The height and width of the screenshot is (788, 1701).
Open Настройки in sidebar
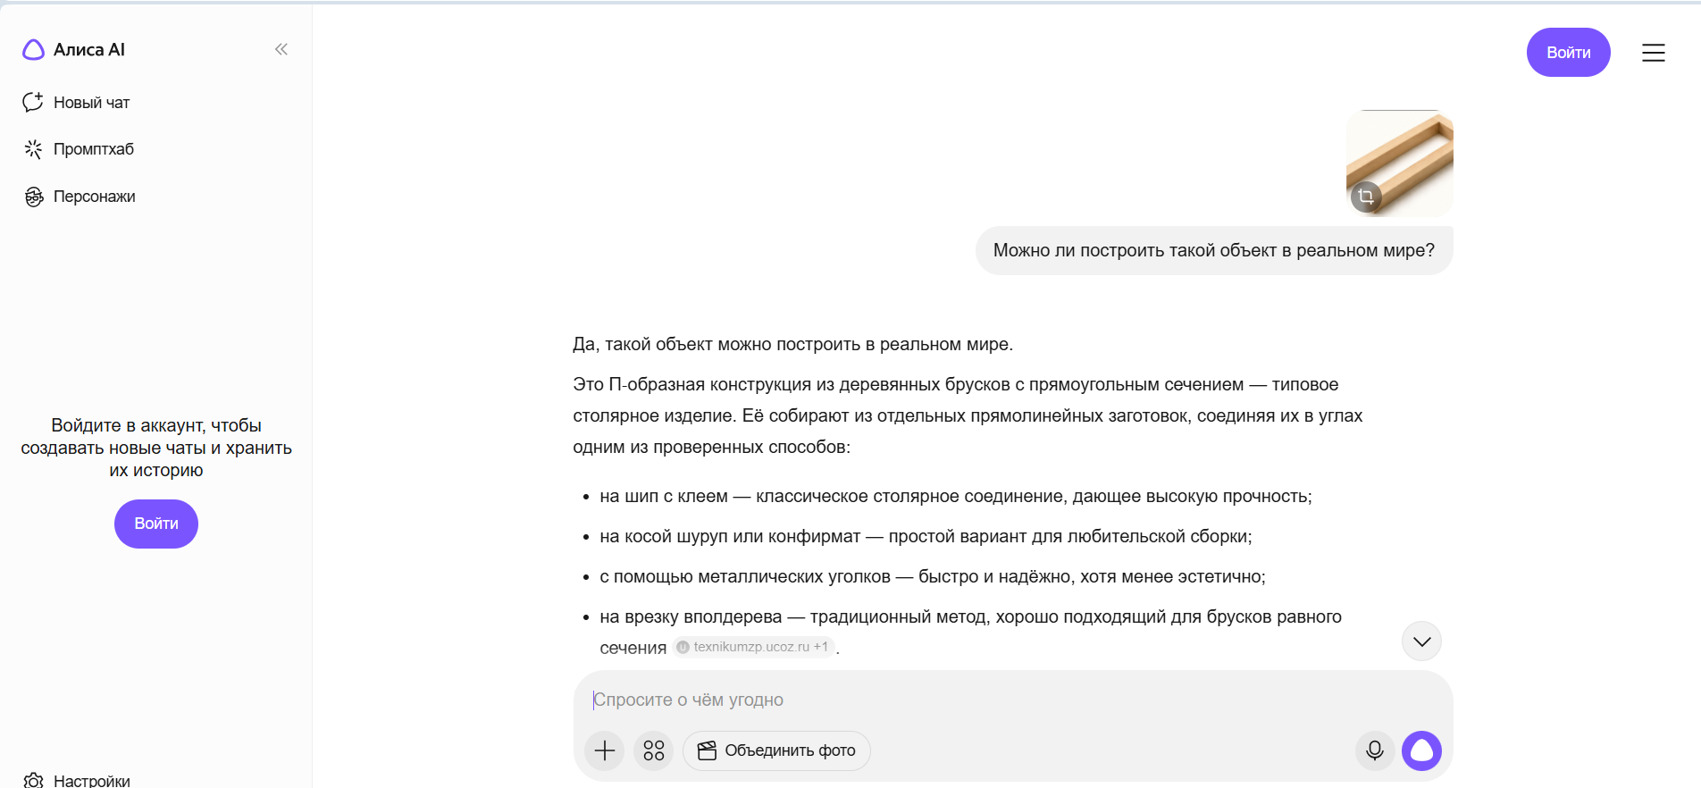[77, 780]
